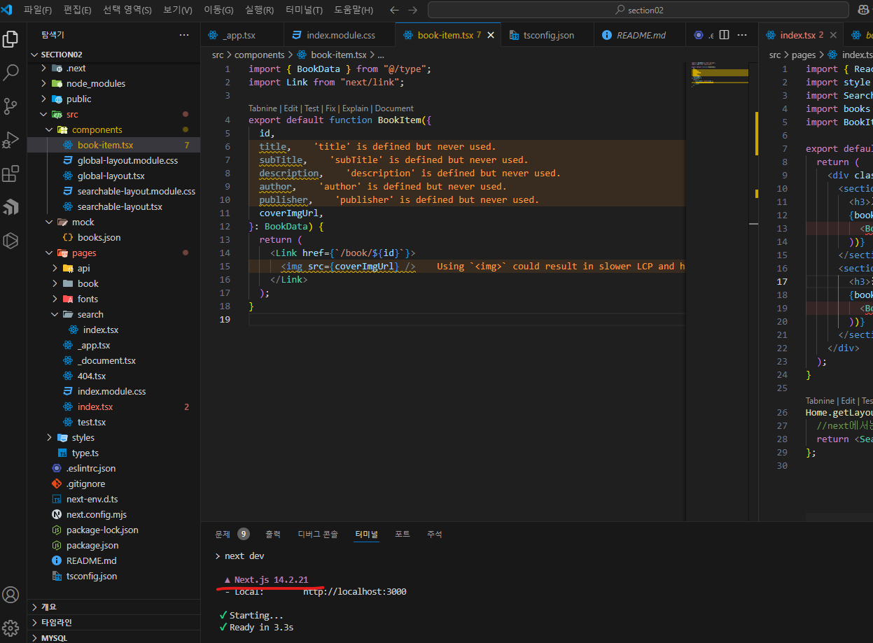Open the Explorer files icon in activity bar

click(x=11, y=38)
